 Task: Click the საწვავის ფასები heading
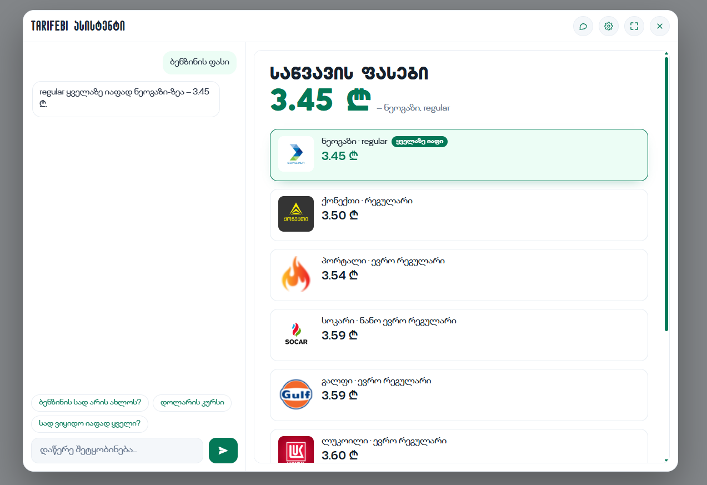point(349,73)
